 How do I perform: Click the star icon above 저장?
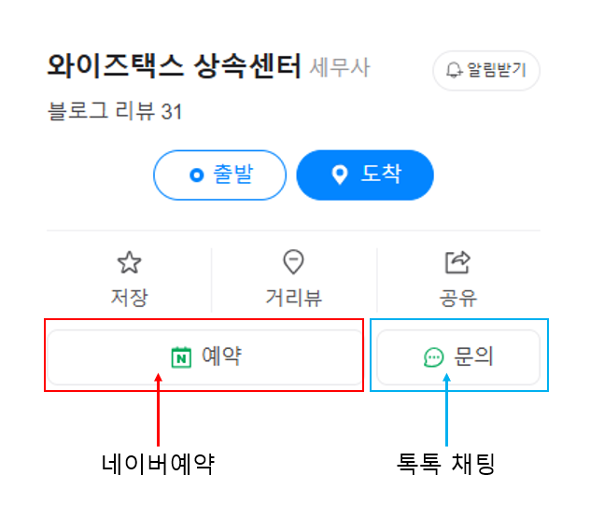pos(129,263)
